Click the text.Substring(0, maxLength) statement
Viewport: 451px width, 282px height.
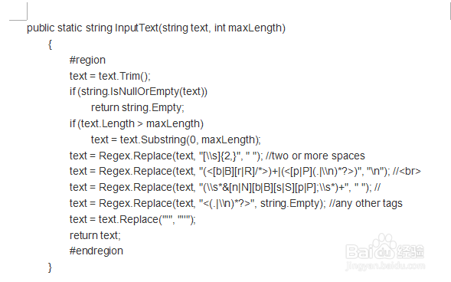(176, 139)
